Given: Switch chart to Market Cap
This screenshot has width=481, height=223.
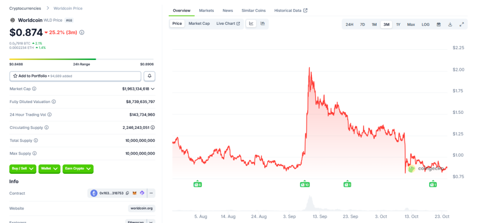Looking at the screenshot, I should [199, 23].
